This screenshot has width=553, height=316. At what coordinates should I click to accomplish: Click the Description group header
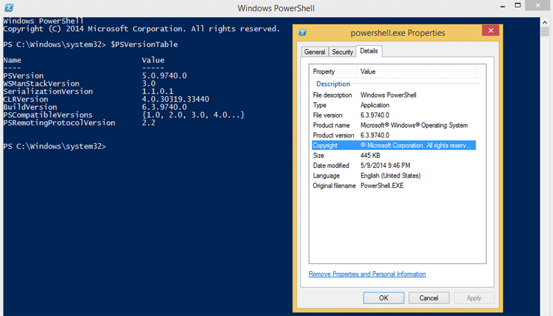click(x=333, y=84)
